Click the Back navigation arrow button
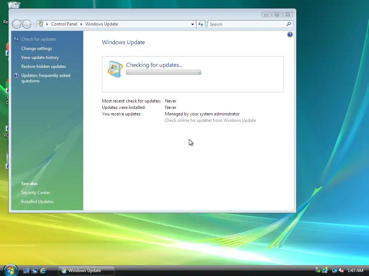This screenshot has width=369, height=276. [x=17, y=24]
